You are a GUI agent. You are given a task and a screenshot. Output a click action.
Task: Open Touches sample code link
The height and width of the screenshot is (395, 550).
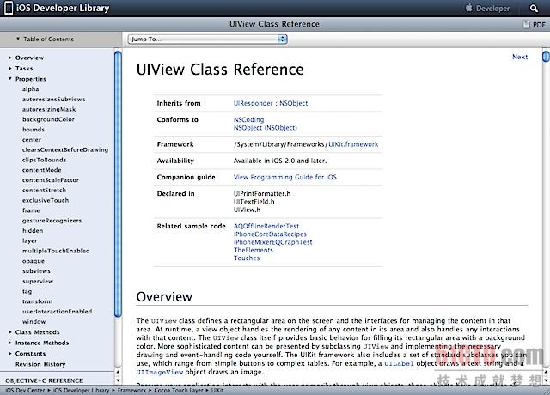coord(247,258)
